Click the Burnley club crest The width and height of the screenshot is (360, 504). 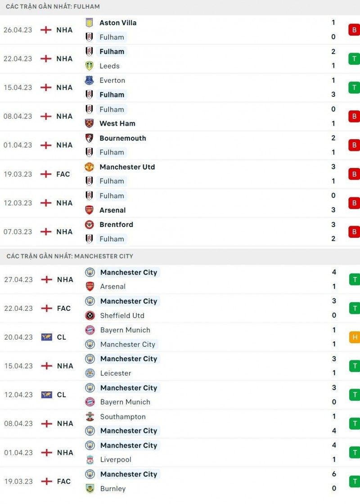pos(90,488)
